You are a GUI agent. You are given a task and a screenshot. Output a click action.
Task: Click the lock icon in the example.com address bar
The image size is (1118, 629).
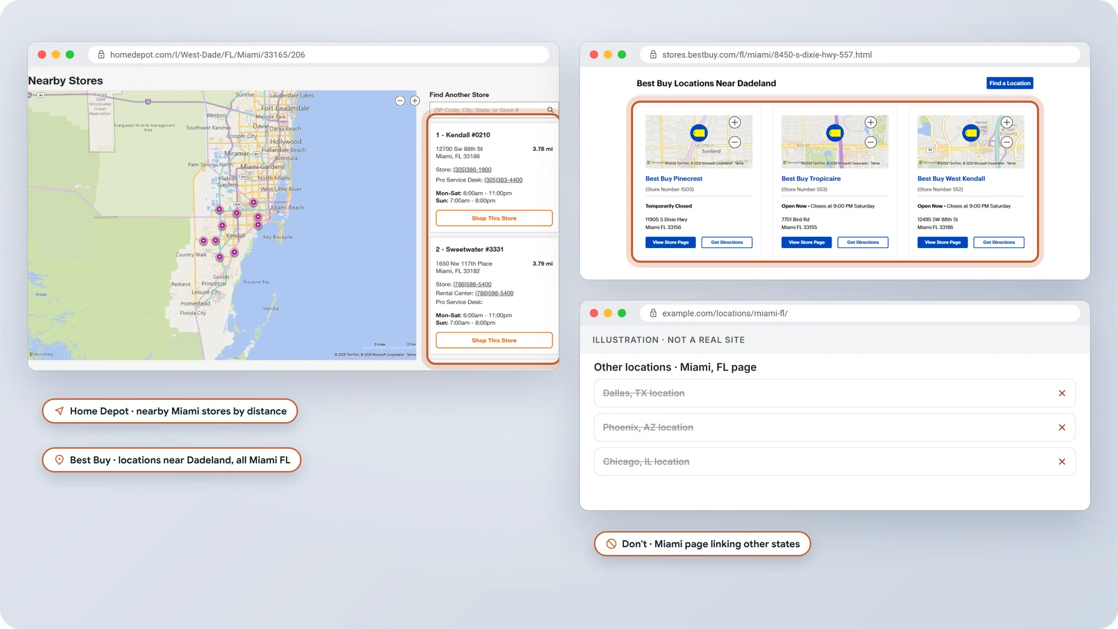(653, 313)
